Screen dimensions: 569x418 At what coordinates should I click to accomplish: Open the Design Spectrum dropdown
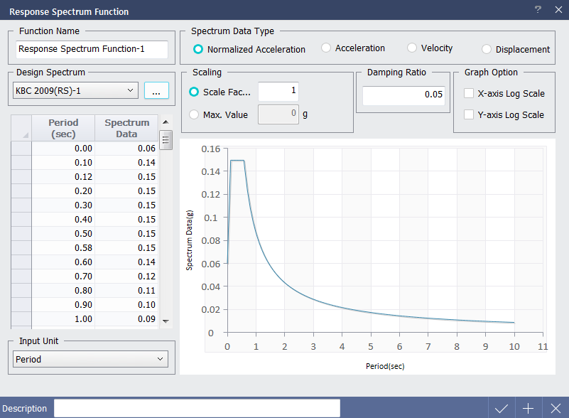coord(129,91)
